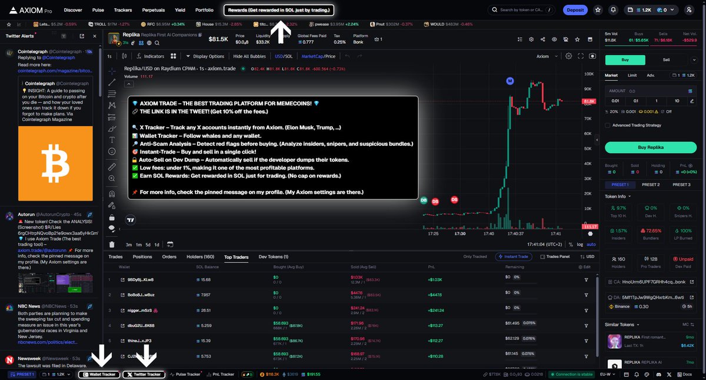The width and height of the screenshot is (706, 380).
Task: Click the Deposit button
Action: pos(575,10)
